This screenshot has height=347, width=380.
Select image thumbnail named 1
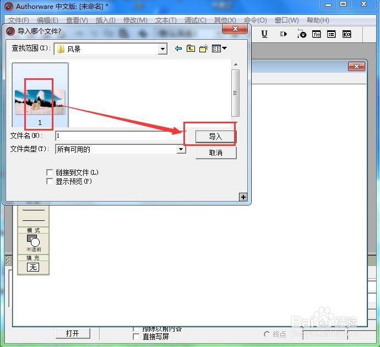[x=40, y=95]
